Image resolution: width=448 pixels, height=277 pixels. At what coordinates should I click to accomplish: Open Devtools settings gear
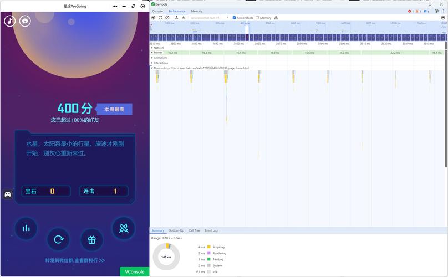point(436,11)
